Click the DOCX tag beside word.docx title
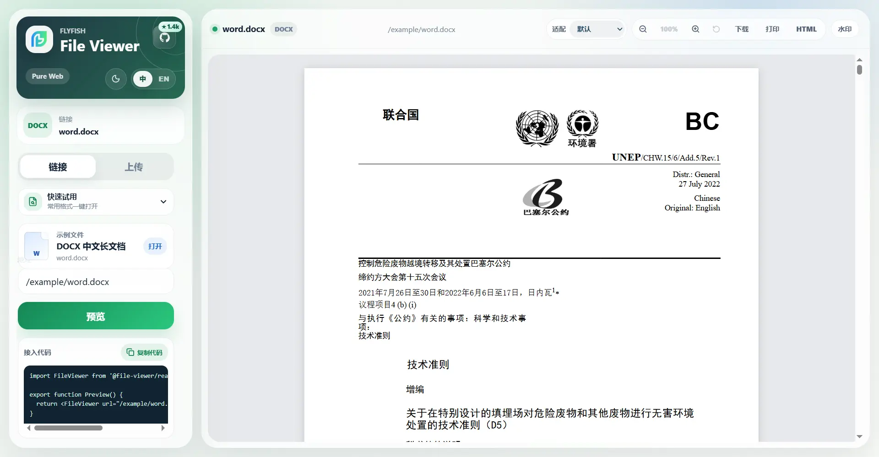This screenshot has width=879, height=457. (x=284, y=29)
